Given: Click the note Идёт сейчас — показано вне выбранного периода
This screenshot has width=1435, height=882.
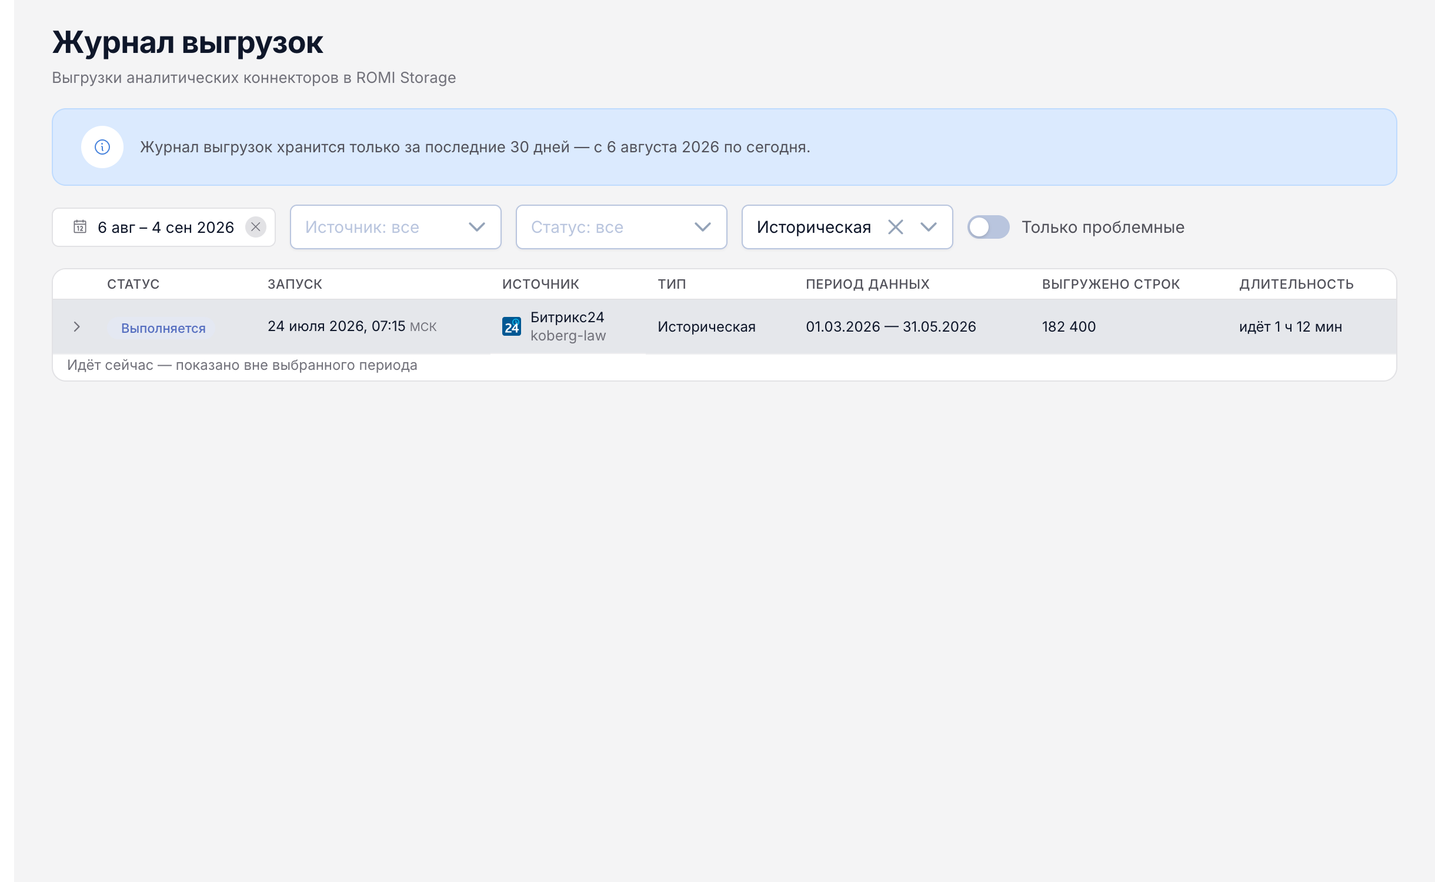Looking at the screenshot, I should click(x=242, y=365).
